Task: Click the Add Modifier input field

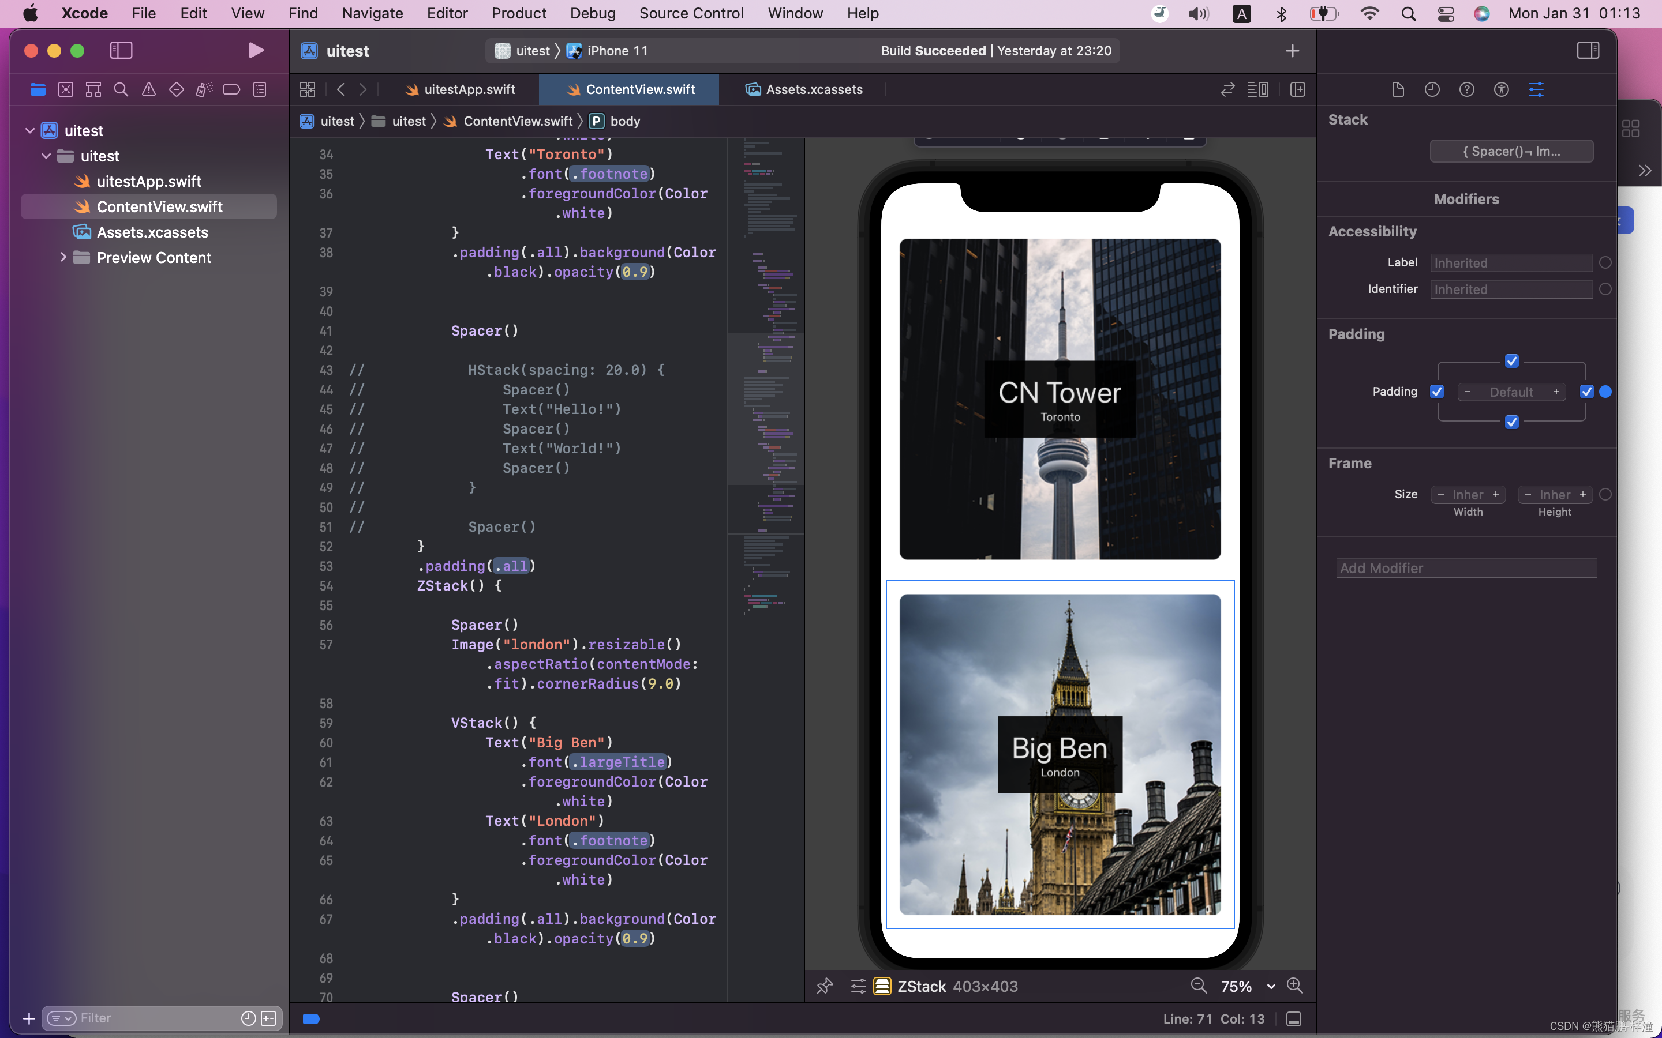Action: (1466, 568)
